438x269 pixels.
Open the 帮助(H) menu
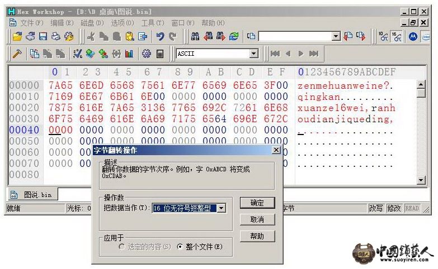tap(213, 23)
